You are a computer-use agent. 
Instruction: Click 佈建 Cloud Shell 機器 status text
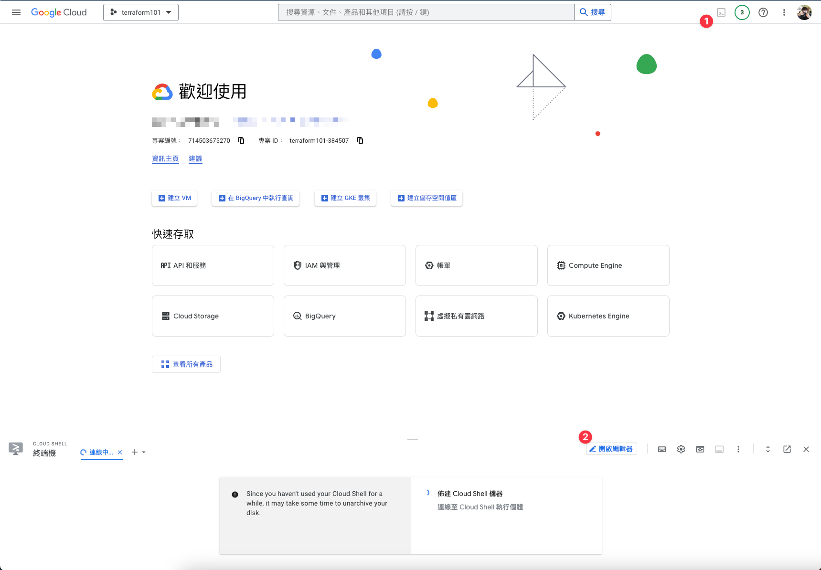point(470,494)
